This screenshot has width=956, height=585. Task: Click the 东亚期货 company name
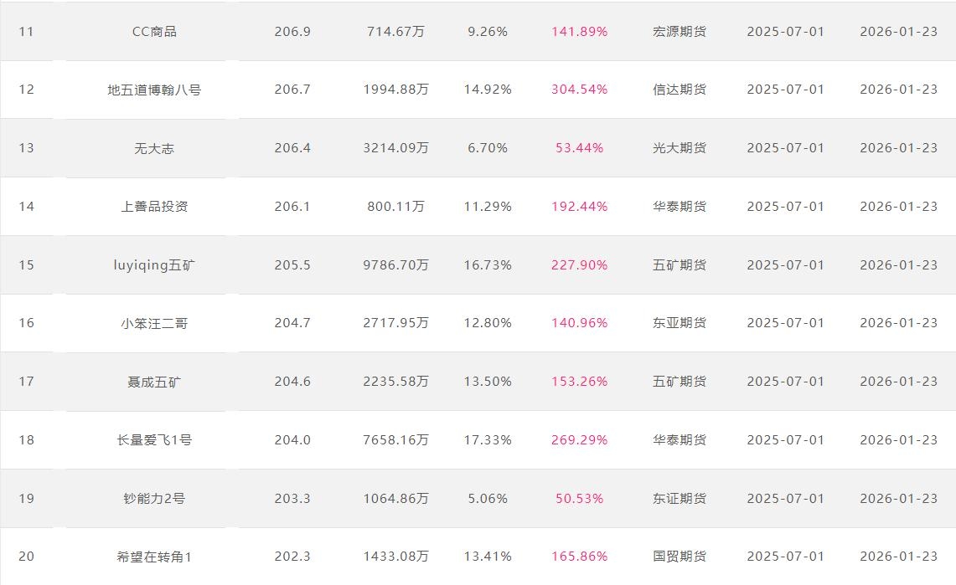pyautogui.click(x=679, y=323)
